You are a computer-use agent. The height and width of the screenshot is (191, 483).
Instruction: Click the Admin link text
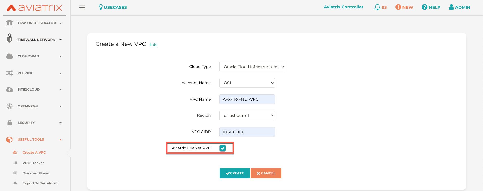pyautogui.click(x=463, y=7)
